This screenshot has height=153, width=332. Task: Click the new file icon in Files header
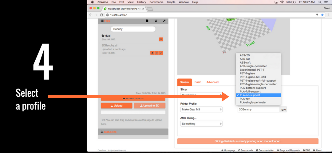[147, 21]
